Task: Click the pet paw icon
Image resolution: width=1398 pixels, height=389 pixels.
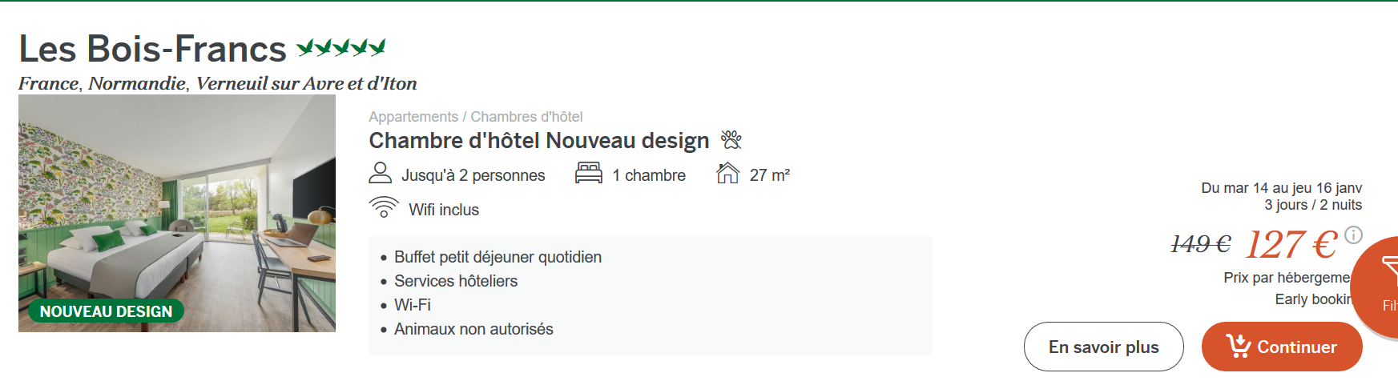Action: click(x=731, y=140)
